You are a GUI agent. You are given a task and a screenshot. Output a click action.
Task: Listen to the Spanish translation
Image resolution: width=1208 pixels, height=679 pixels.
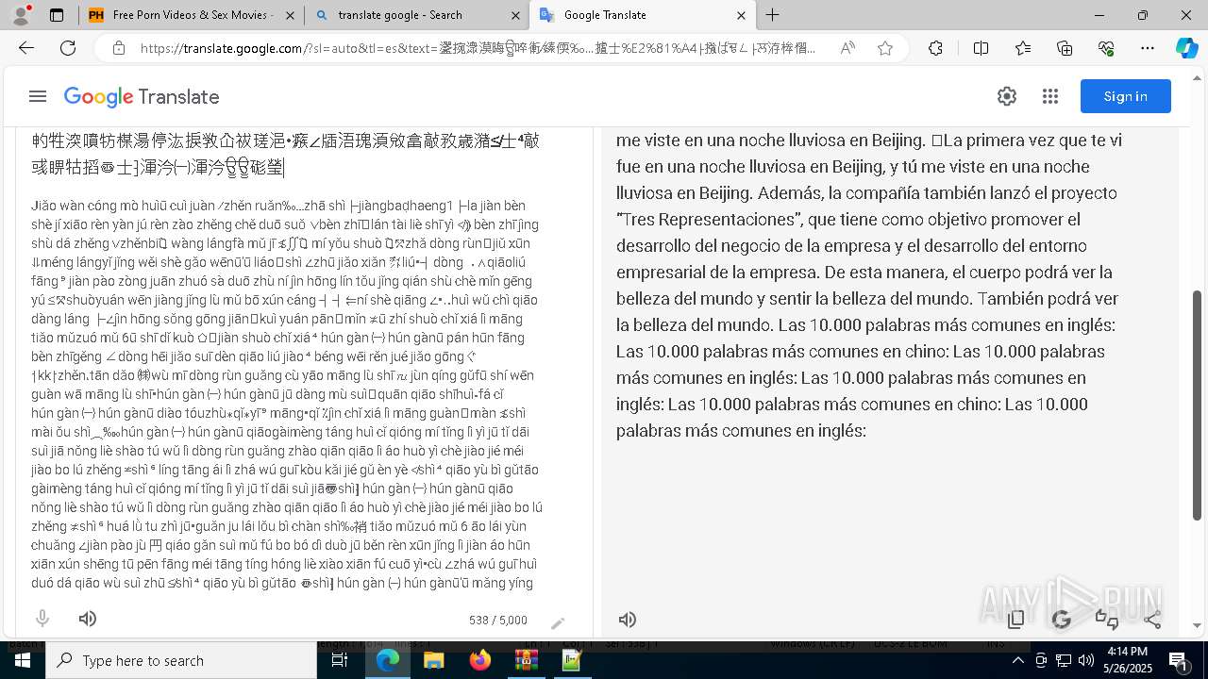[x=628, y=620]
